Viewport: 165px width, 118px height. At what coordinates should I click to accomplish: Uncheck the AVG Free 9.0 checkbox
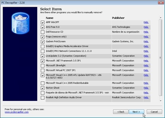pos(43,27)
